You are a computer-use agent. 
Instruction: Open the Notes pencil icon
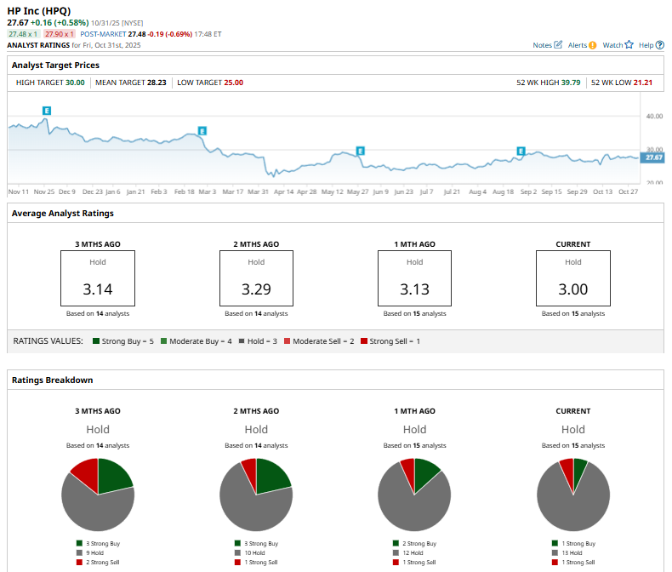pyautogui.click(x=557, y=44)
